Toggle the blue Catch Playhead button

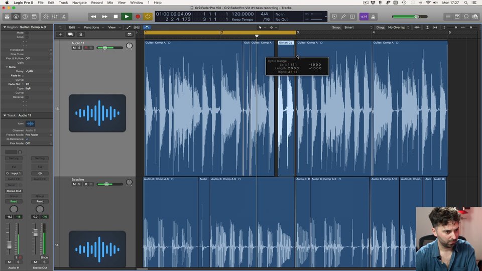[x=147, y=27]
